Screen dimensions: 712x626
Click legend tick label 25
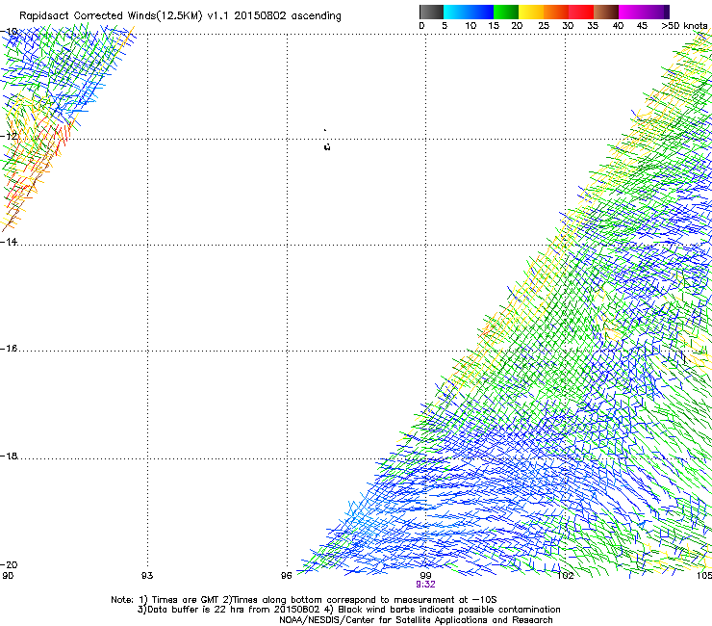544,26
